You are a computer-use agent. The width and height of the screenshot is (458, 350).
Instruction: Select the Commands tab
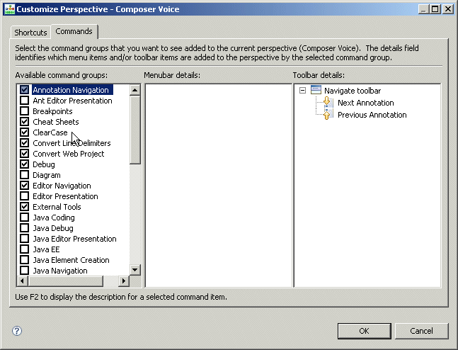coord(74,32)
